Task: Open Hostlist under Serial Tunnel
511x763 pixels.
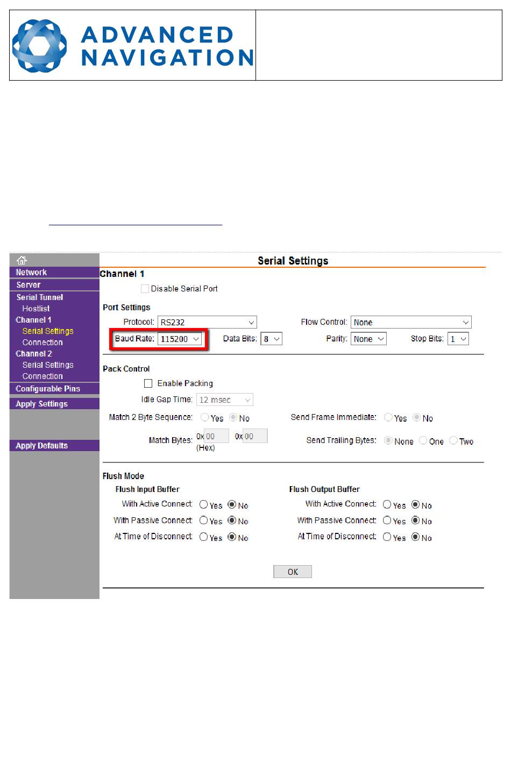Action: point(36,309)
